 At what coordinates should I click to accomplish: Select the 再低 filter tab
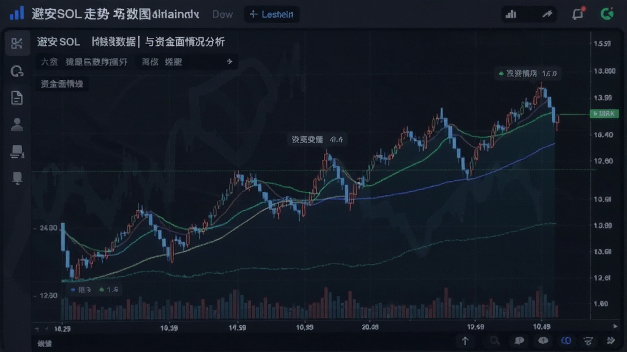150,62
